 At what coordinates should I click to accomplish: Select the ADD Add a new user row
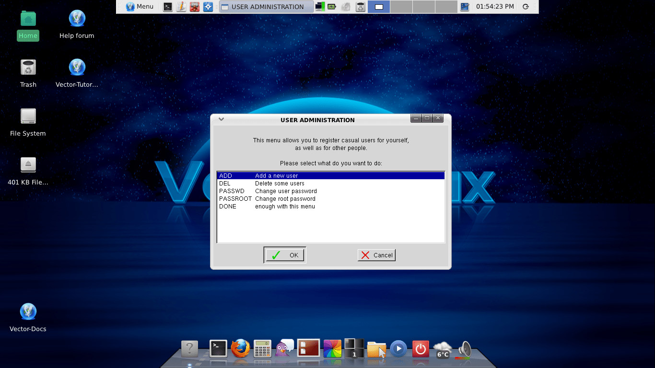(331, 176)
